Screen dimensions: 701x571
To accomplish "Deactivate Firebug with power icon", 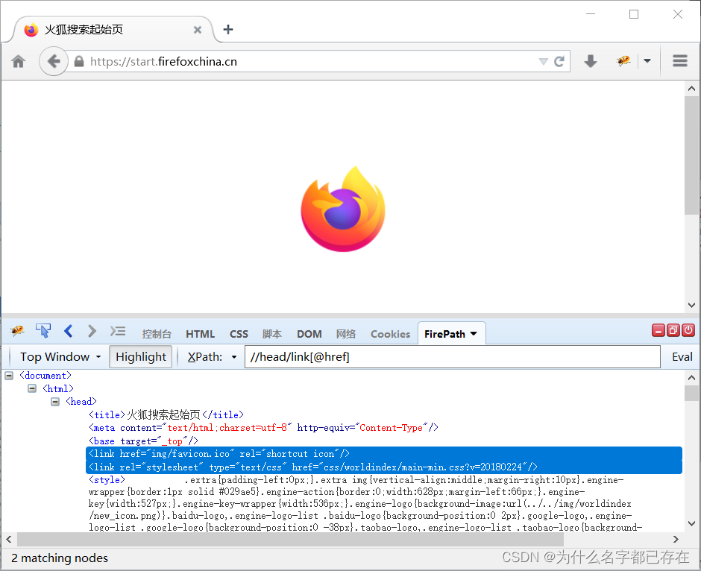I will pyautogui.click(x=688, y=330).
